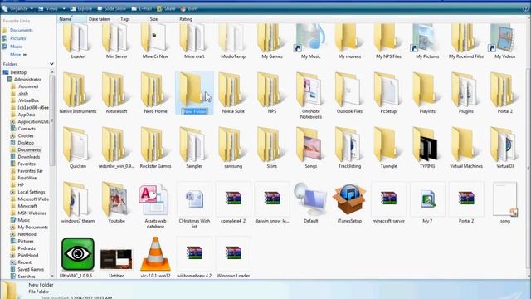Select the Outlook Files folder

tap(349, 92)
